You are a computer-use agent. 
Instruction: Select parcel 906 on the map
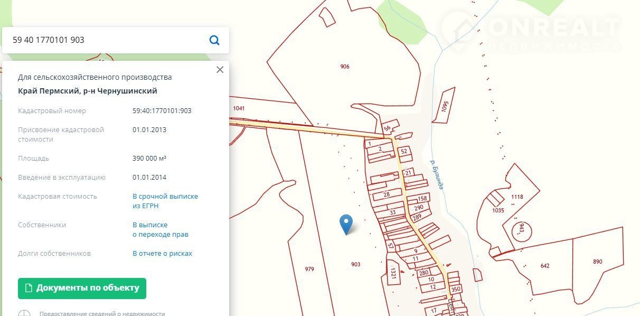345,67
